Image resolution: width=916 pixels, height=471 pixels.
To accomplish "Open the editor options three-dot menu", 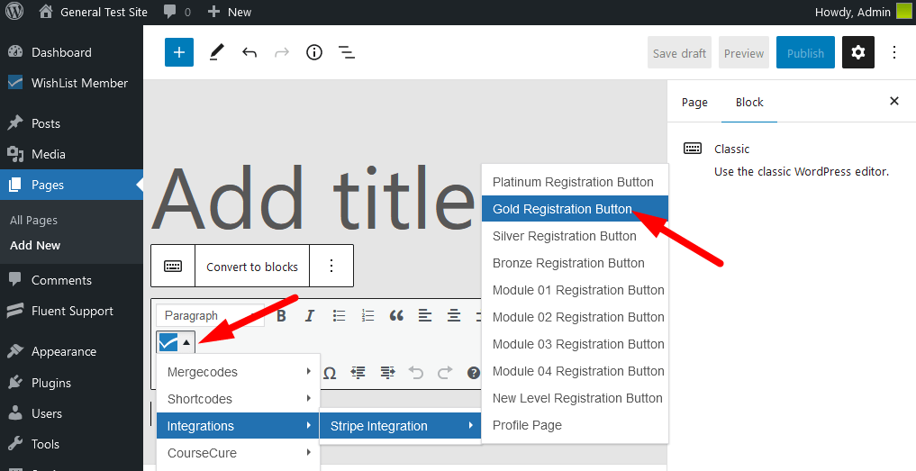I will point(893,52).
